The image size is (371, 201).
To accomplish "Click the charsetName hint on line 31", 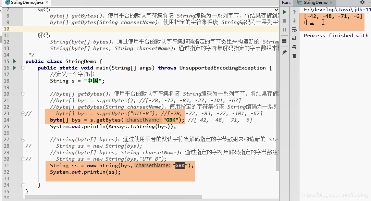I will 152,165.
